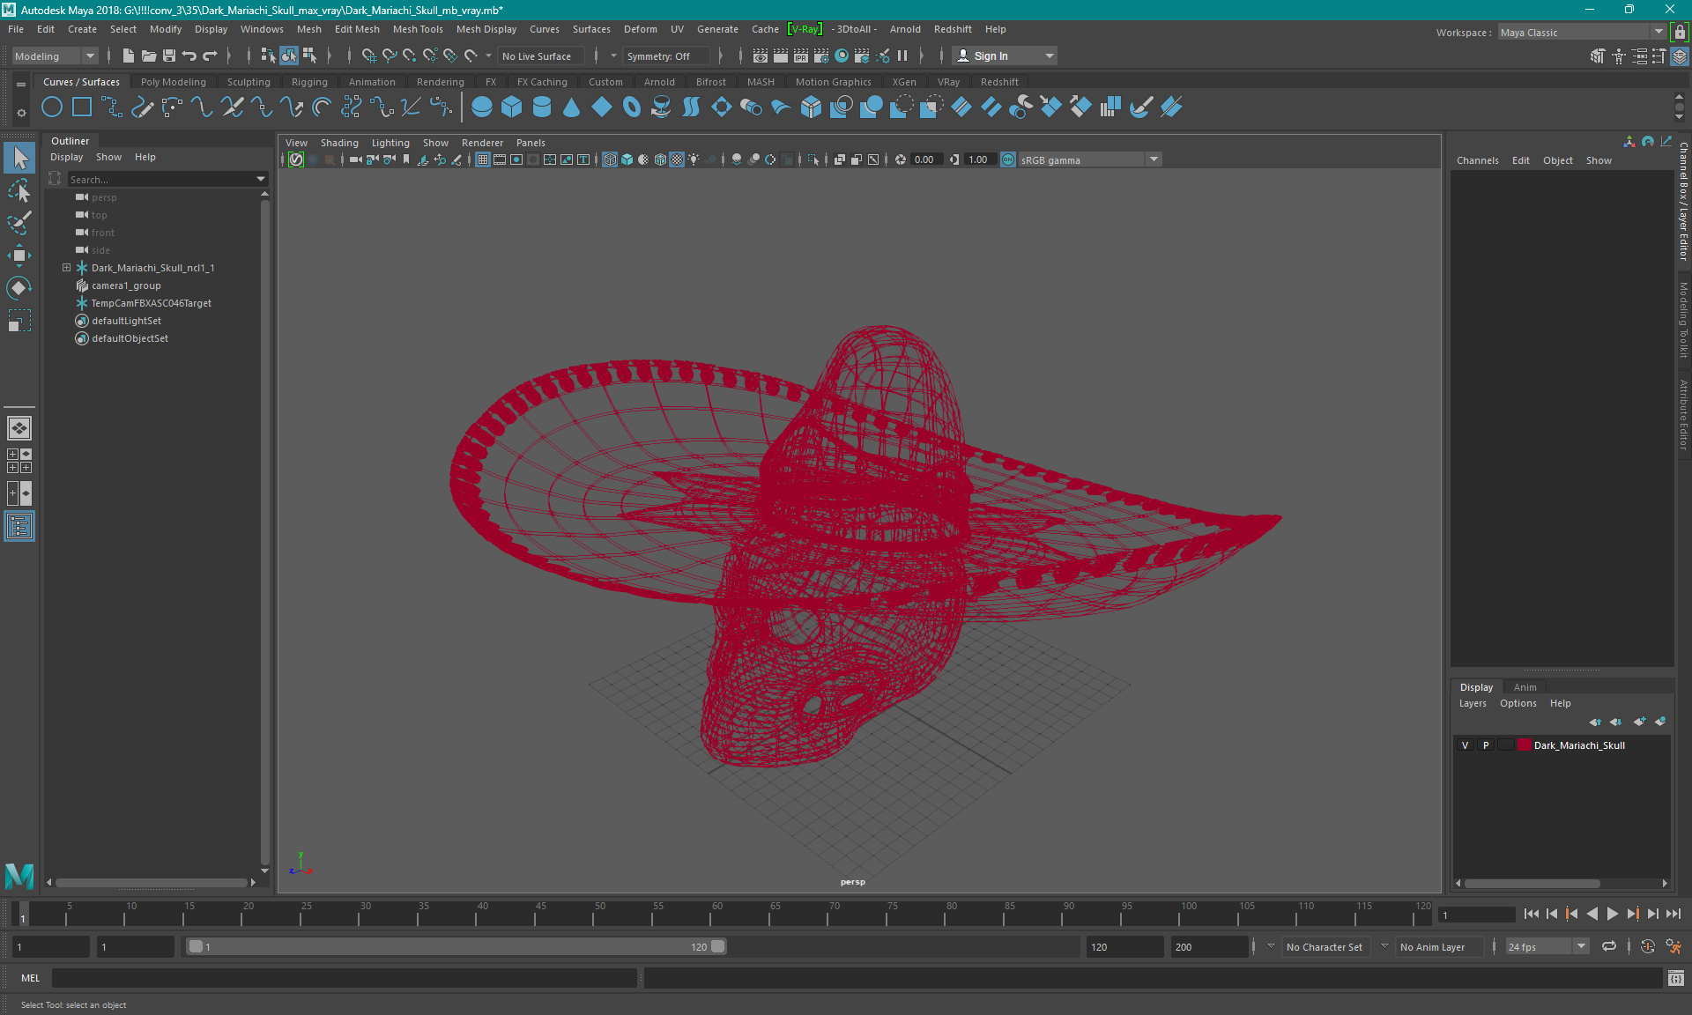Open the Shading dropdown in viewport
Screen dimensions: 1692x1015
tap(339, 143)
